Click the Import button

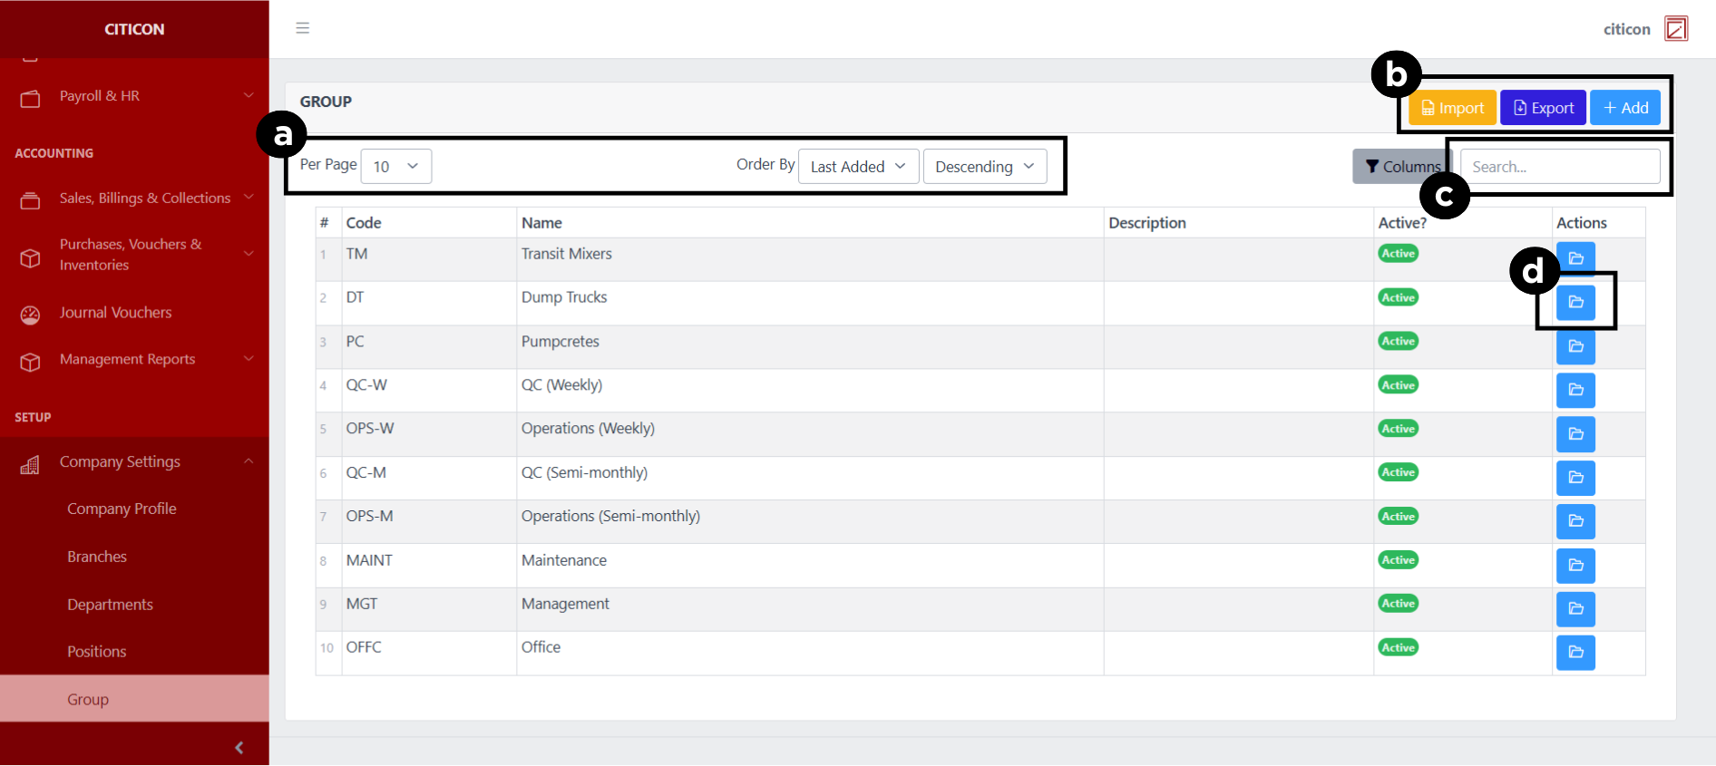coord(1452,108)
